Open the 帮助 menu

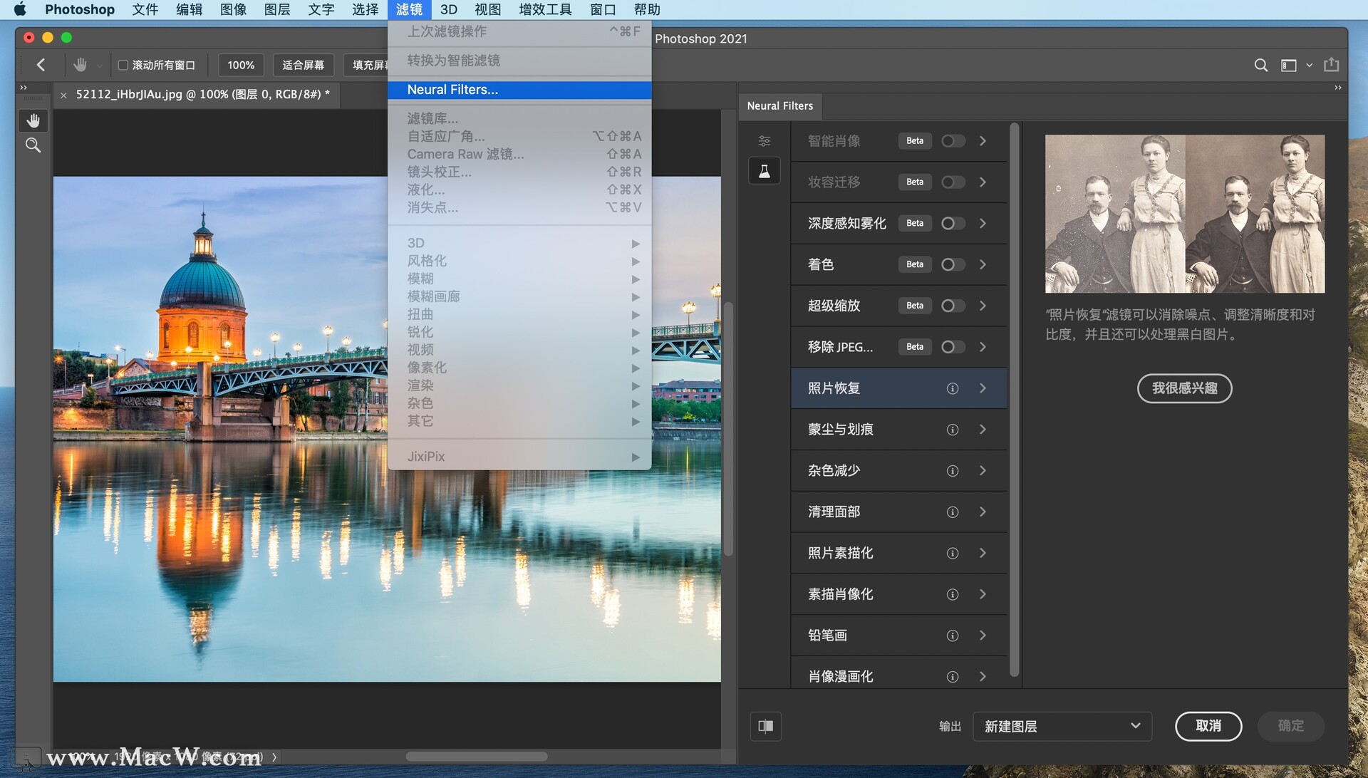coord(647,9)
